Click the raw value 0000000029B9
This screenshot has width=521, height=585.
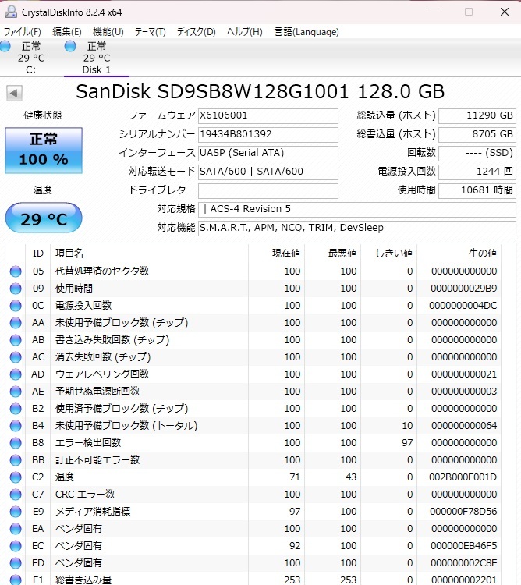point(463,289)
